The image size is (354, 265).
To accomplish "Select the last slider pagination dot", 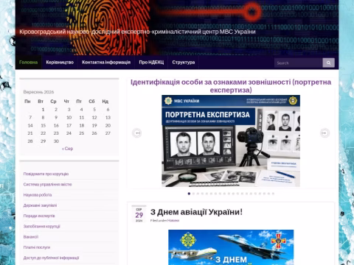I will (x=273, y=194).
